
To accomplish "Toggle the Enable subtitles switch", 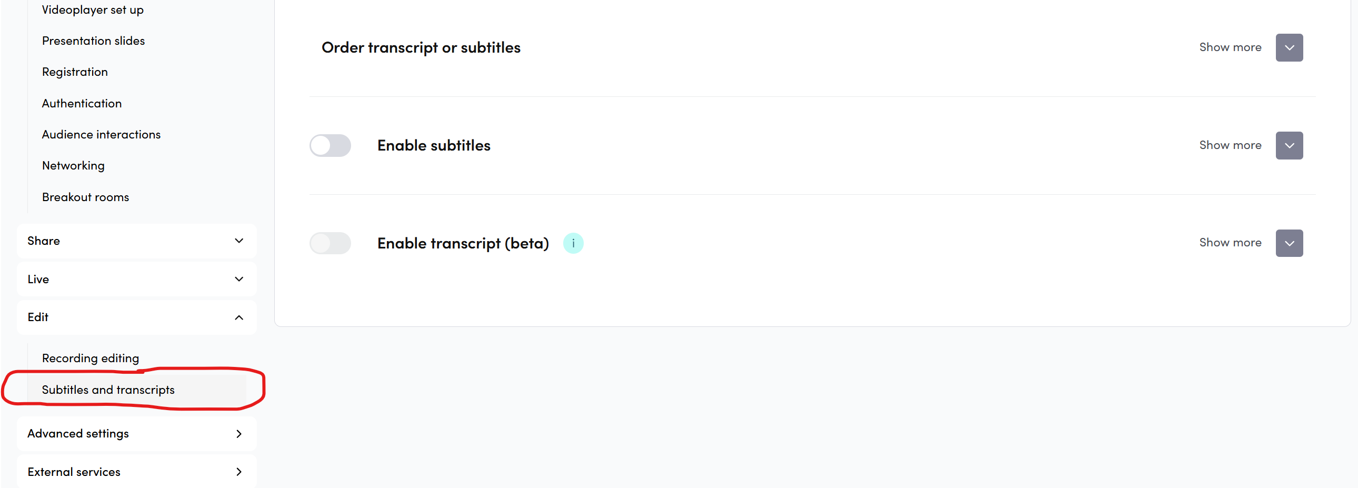I will tap(330, 145).
